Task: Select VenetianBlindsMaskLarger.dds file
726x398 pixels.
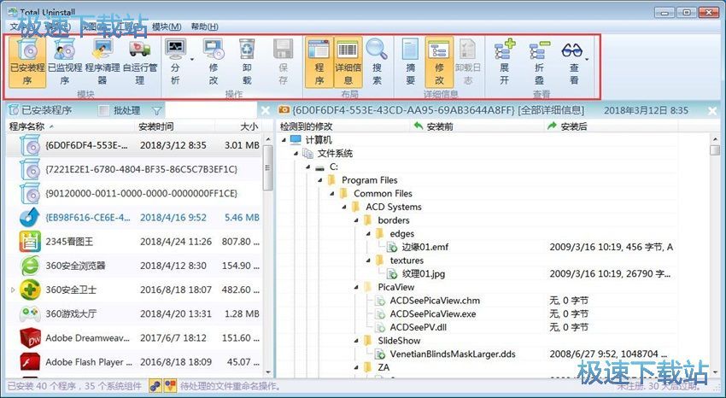Action: tap(453, 354)
